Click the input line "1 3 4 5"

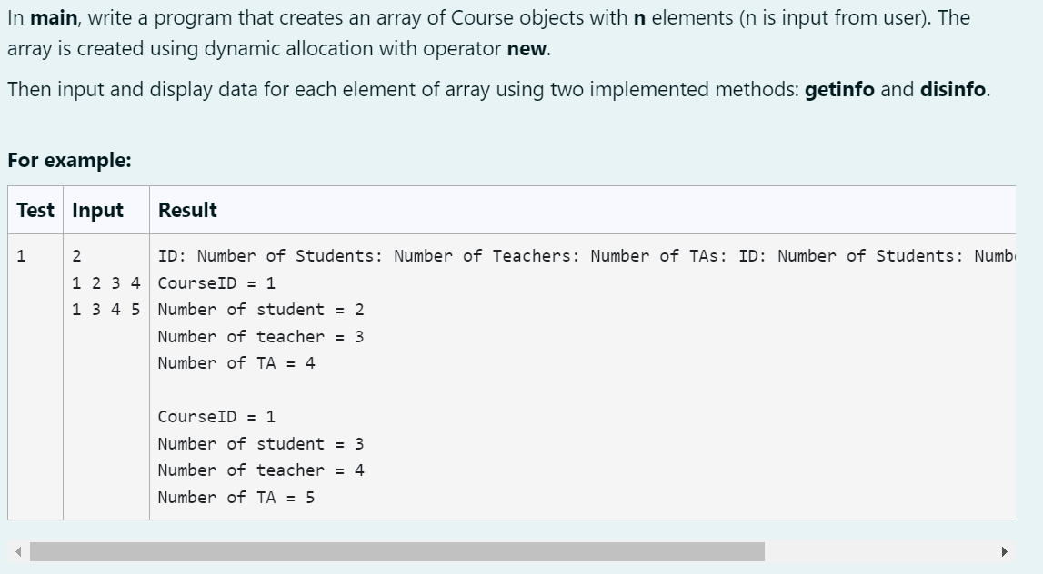[x=105, y=310]
